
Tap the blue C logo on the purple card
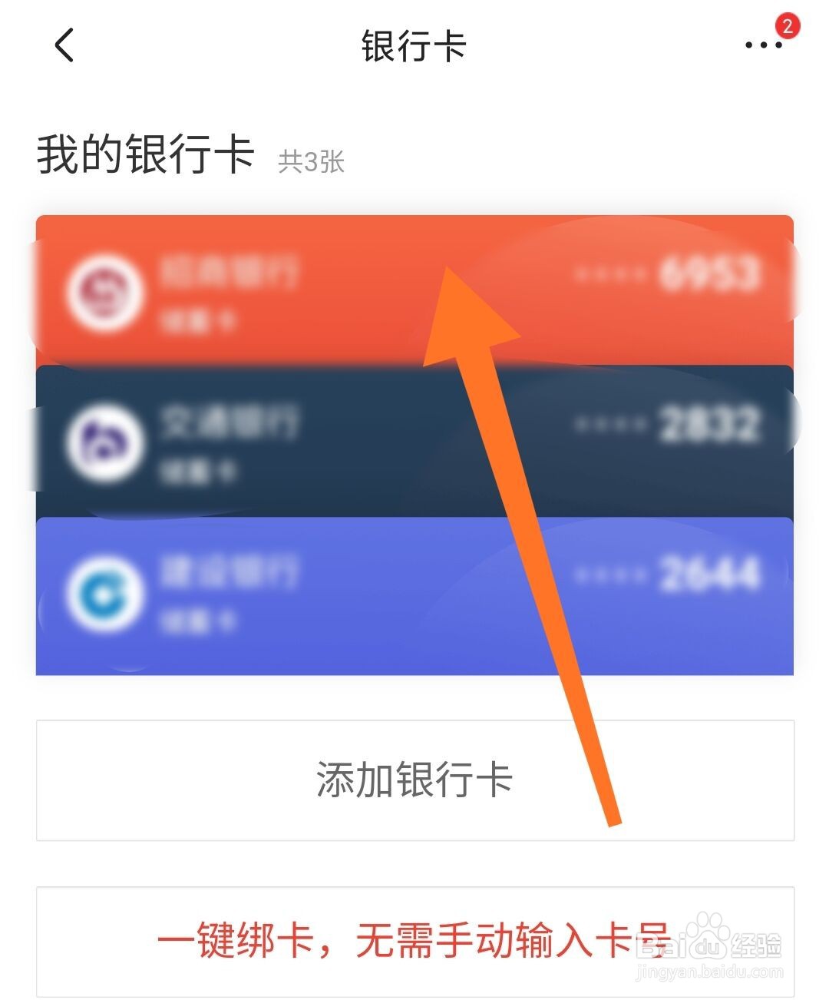(105, 592)
